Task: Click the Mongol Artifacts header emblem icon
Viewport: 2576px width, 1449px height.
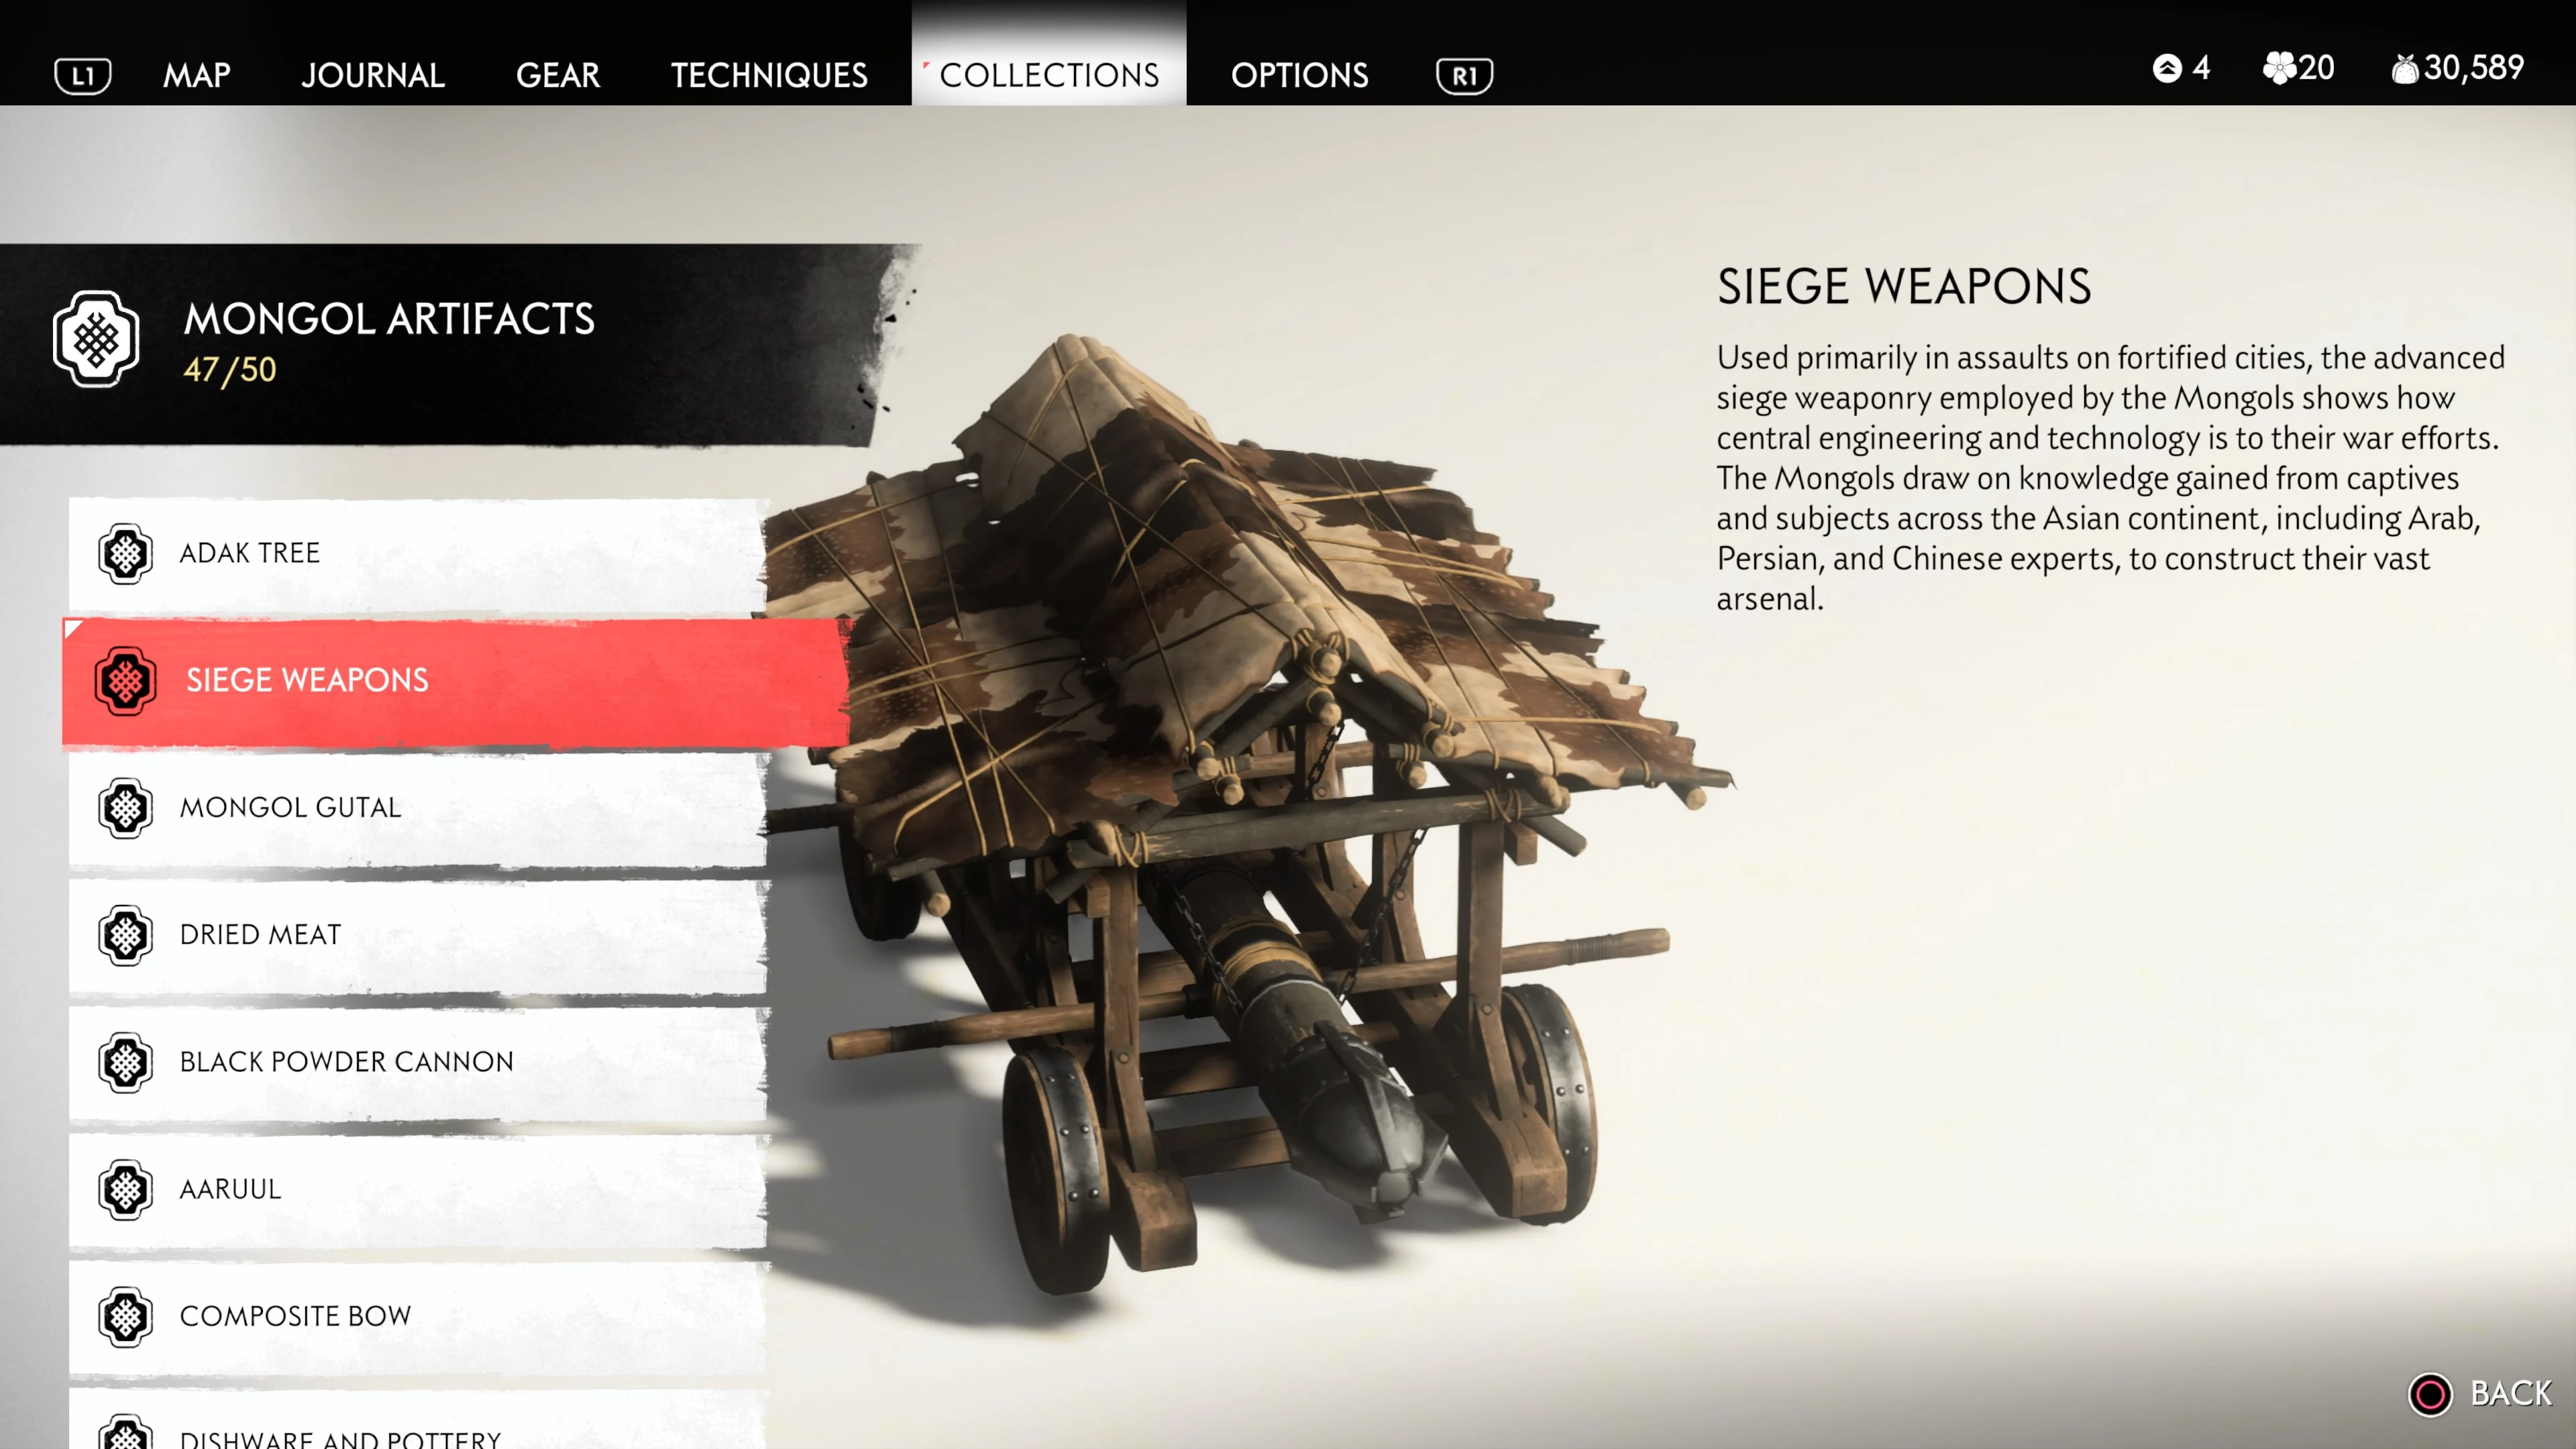Action: click(x=96, y=340)
